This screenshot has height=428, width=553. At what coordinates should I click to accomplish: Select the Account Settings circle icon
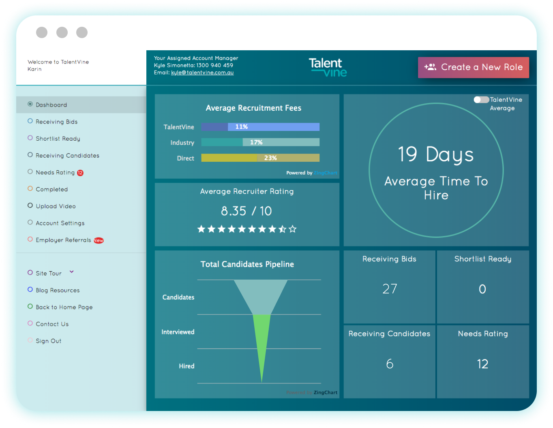30,223
